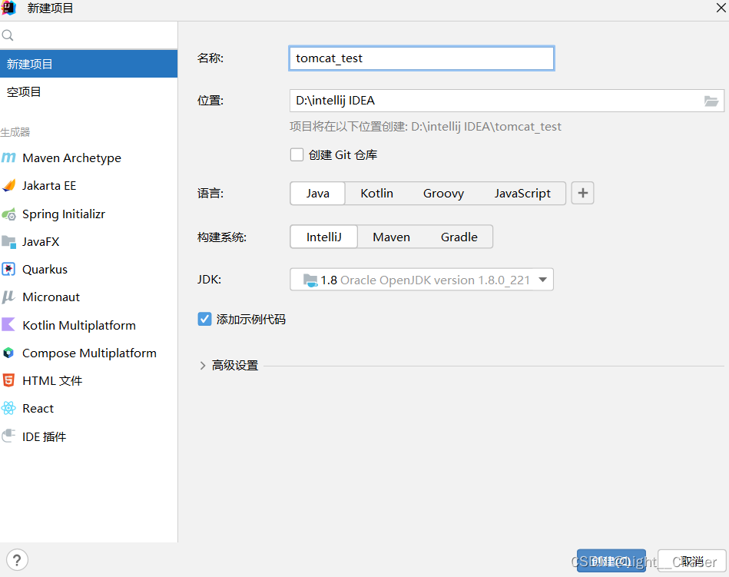Click the sidebar search input field
This screenshot has height=577, width=729.
pyautogui.click(x=88, y=35)
